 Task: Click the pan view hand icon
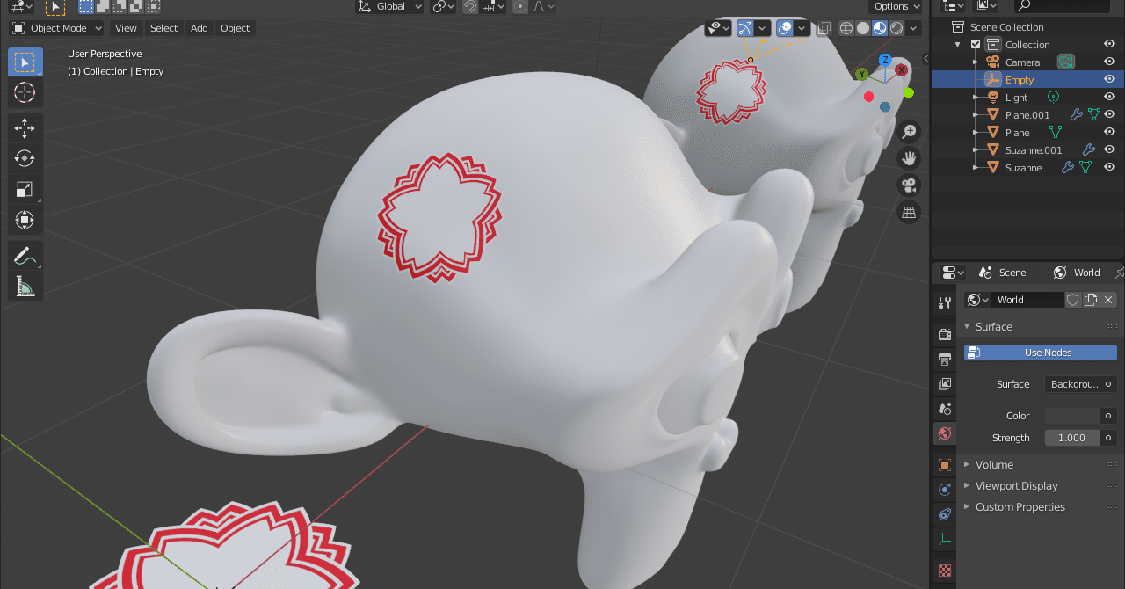[909, 159]
